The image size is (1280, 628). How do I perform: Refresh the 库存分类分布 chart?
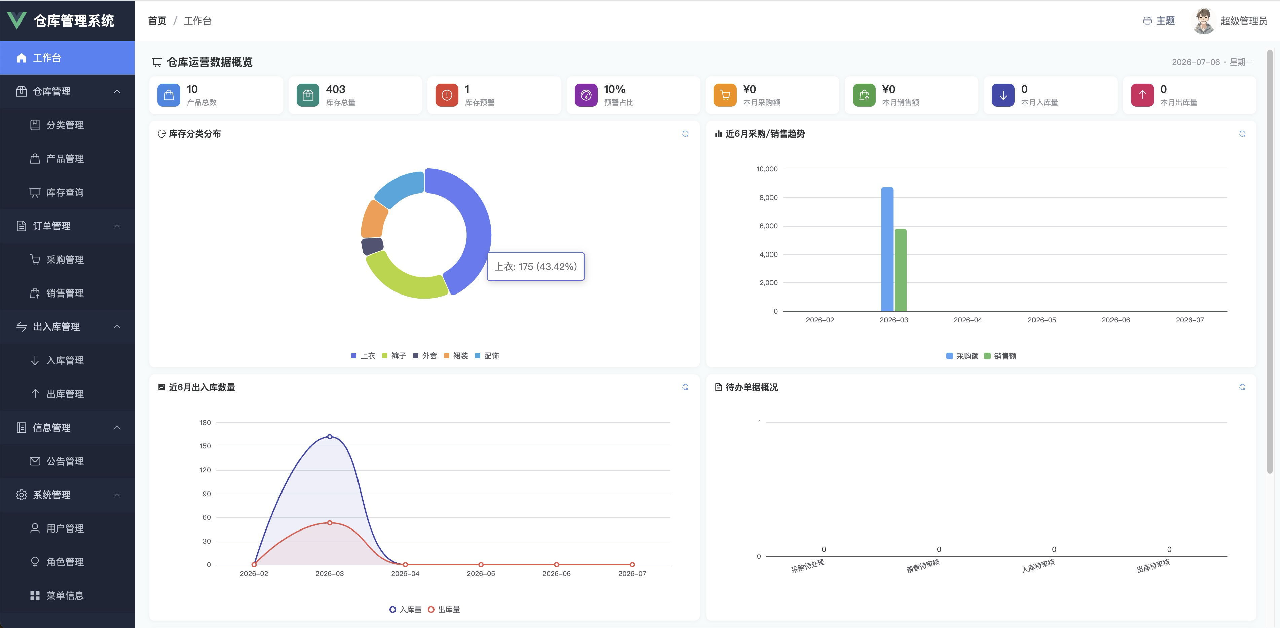pos(685,134)
